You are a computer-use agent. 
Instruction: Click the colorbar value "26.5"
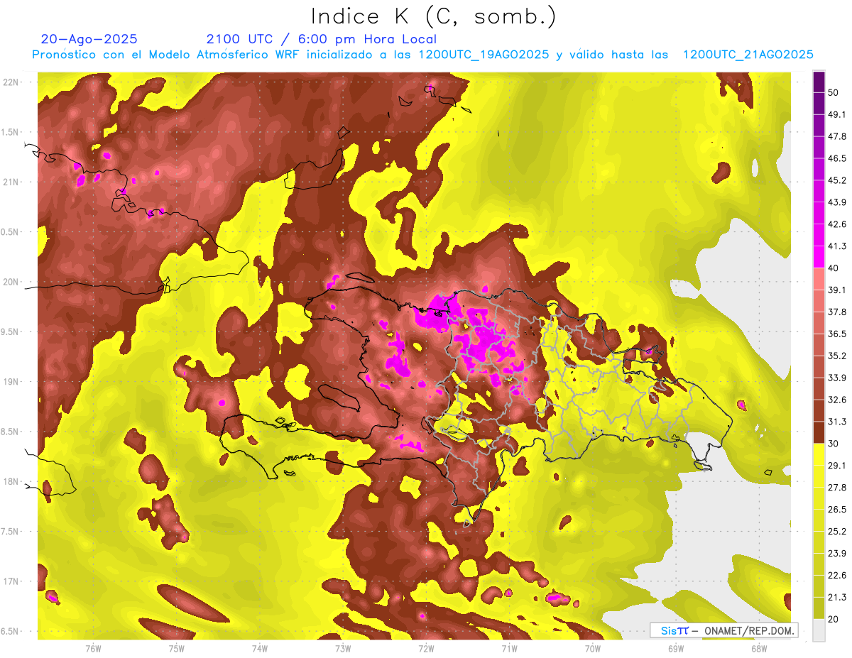coord(836,509)
